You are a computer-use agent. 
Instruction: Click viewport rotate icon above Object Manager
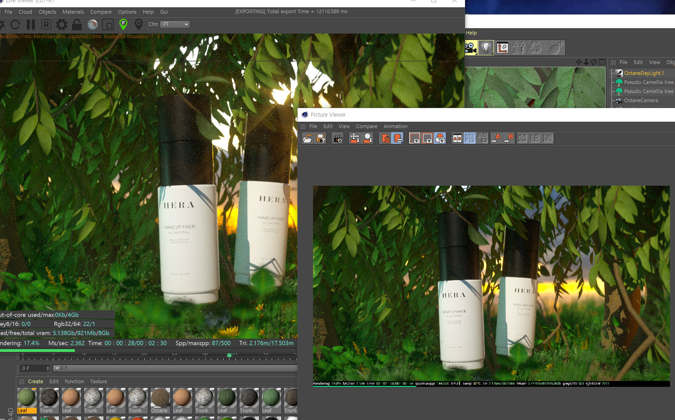coord(593,62)
